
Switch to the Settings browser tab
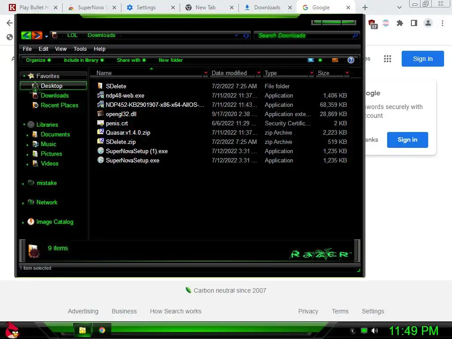coord(150,8)
